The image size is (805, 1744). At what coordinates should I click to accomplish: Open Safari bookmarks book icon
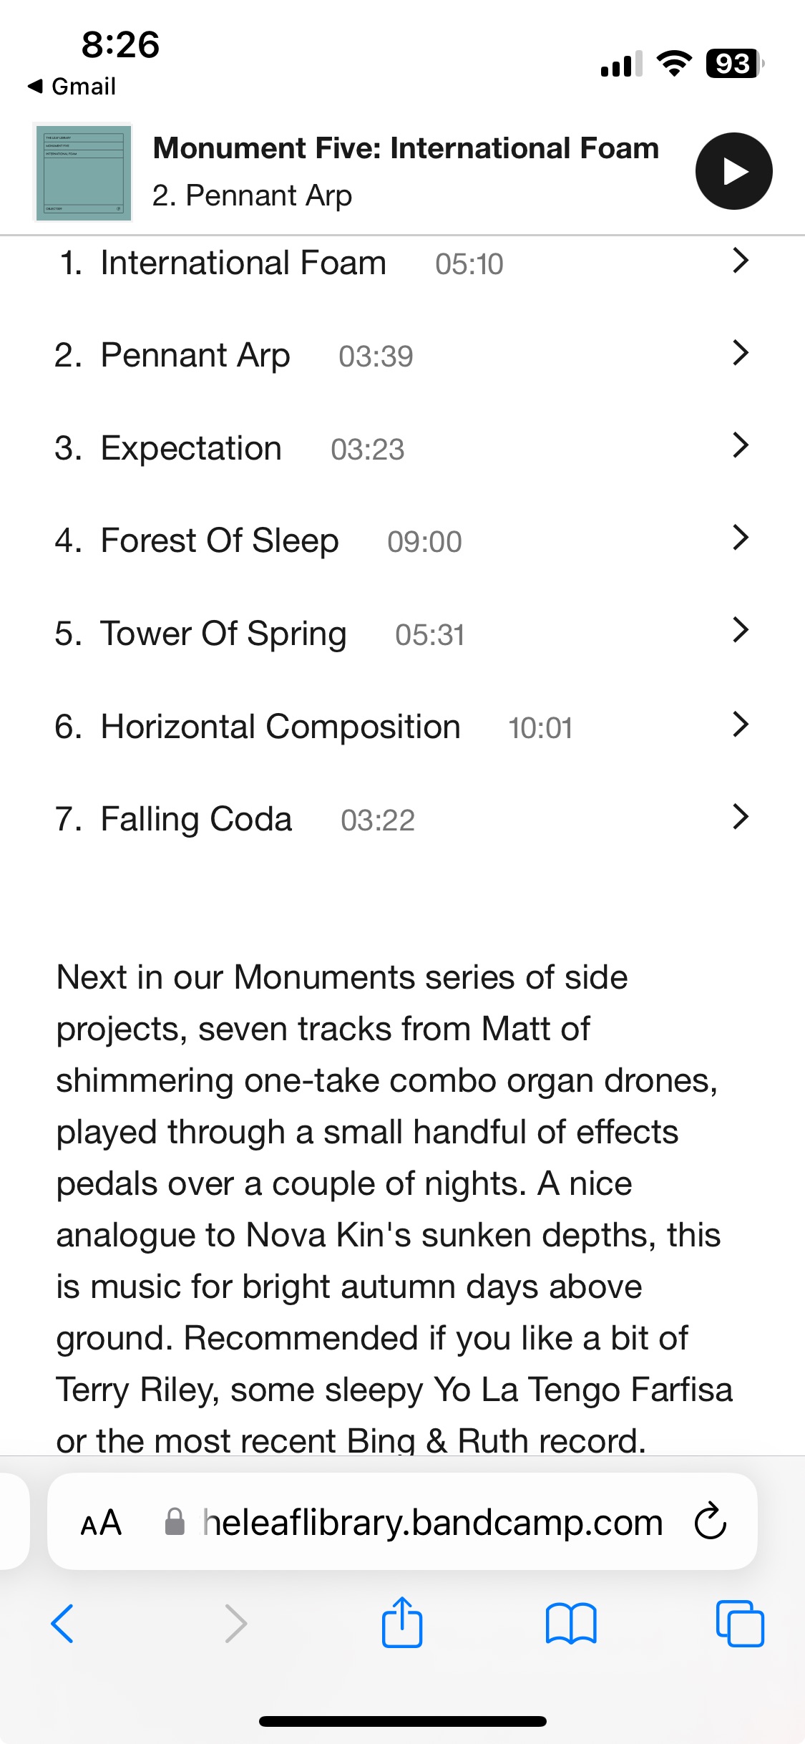coord(570,1622)
